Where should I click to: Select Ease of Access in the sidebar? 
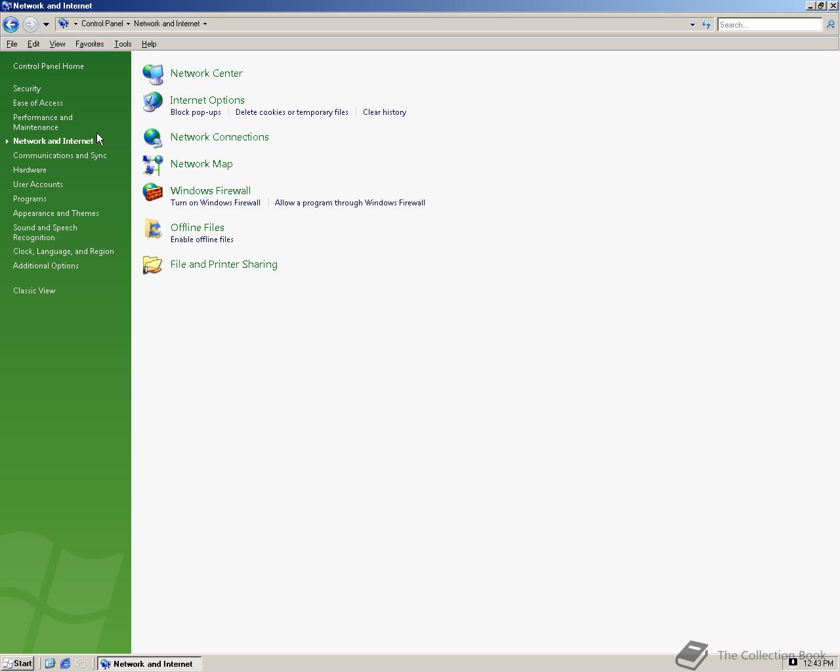(38, 103)
